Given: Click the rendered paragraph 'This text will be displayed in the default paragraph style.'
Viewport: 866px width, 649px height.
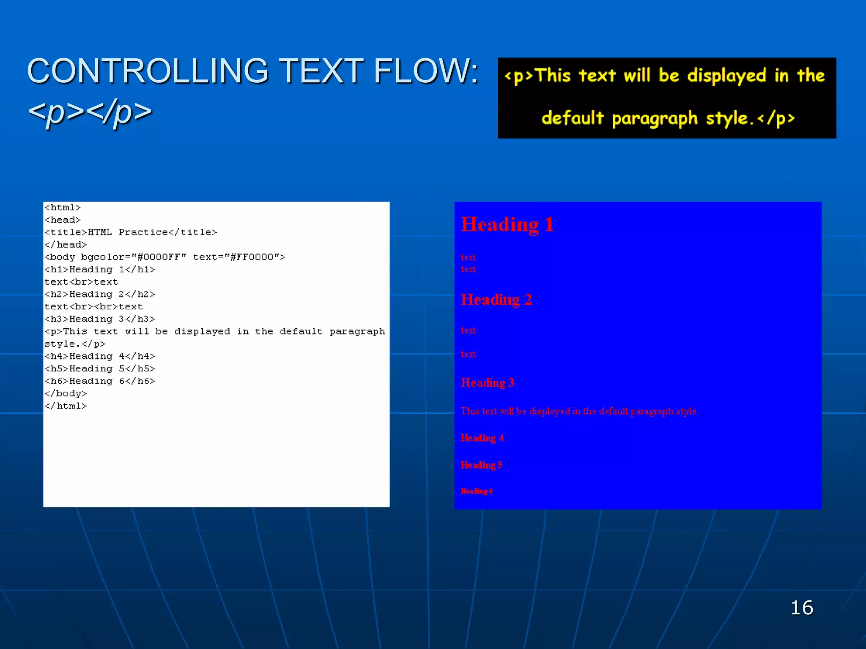Looking at the screenshot, I should [579, 412].
